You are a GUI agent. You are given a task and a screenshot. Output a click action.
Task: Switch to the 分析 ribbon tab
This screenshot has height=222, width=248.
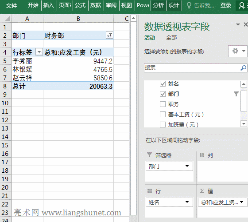[159, 5]
